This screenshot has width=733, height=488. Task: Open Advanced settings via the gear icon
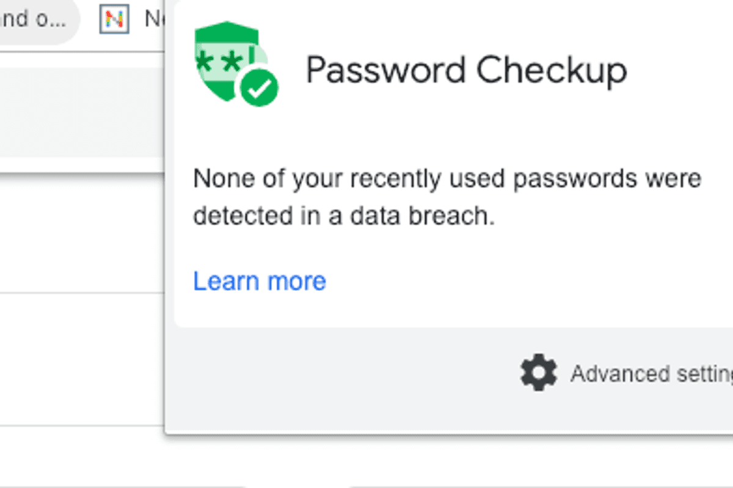(539, 373)
